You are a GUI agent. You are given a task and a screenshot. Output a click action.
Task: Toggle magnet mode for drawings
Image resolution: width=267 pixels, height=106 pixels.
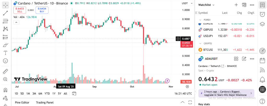point(5,90)
